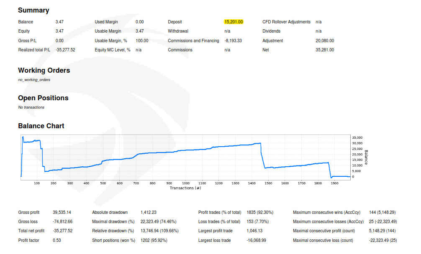Click the Transactions (#) axis label

tap(185, 188)
